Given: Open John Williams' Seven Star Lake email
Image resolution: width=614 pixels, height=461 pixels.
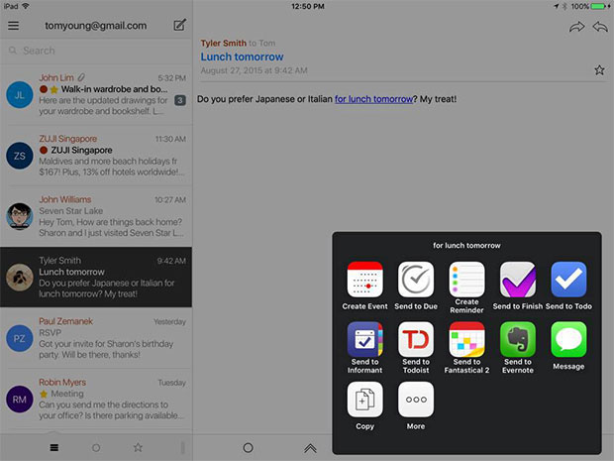Looking at the screenshot, I should [96, 216].
